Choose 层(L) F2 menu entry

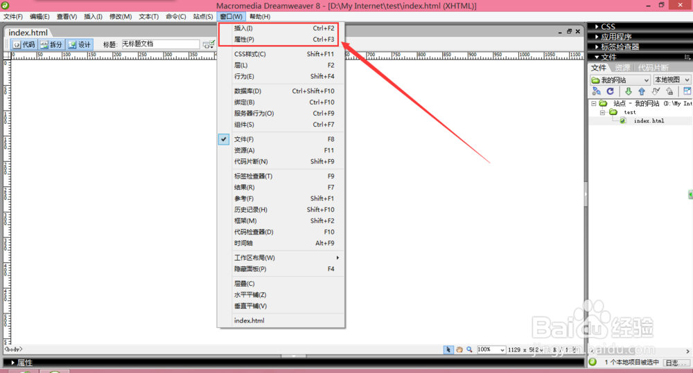point(281,65)
